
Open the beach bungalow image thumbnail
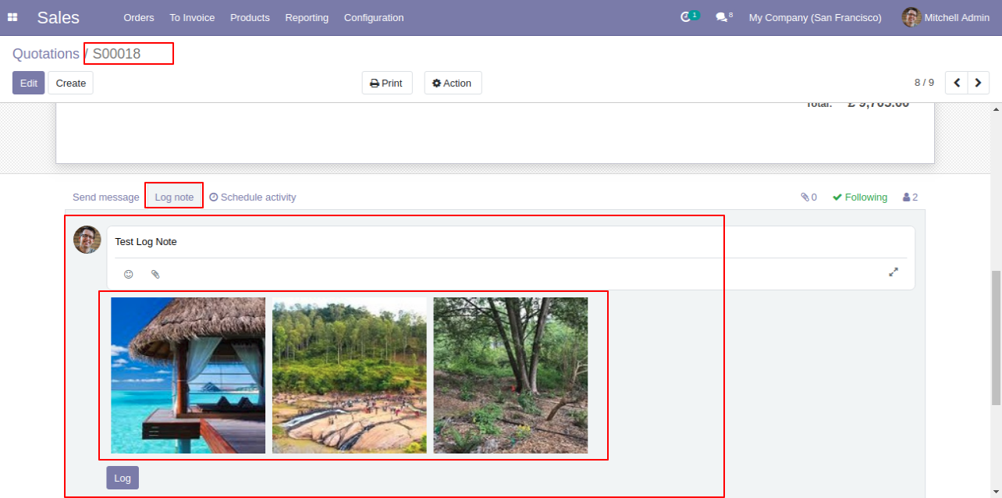(x=188, y=375)
